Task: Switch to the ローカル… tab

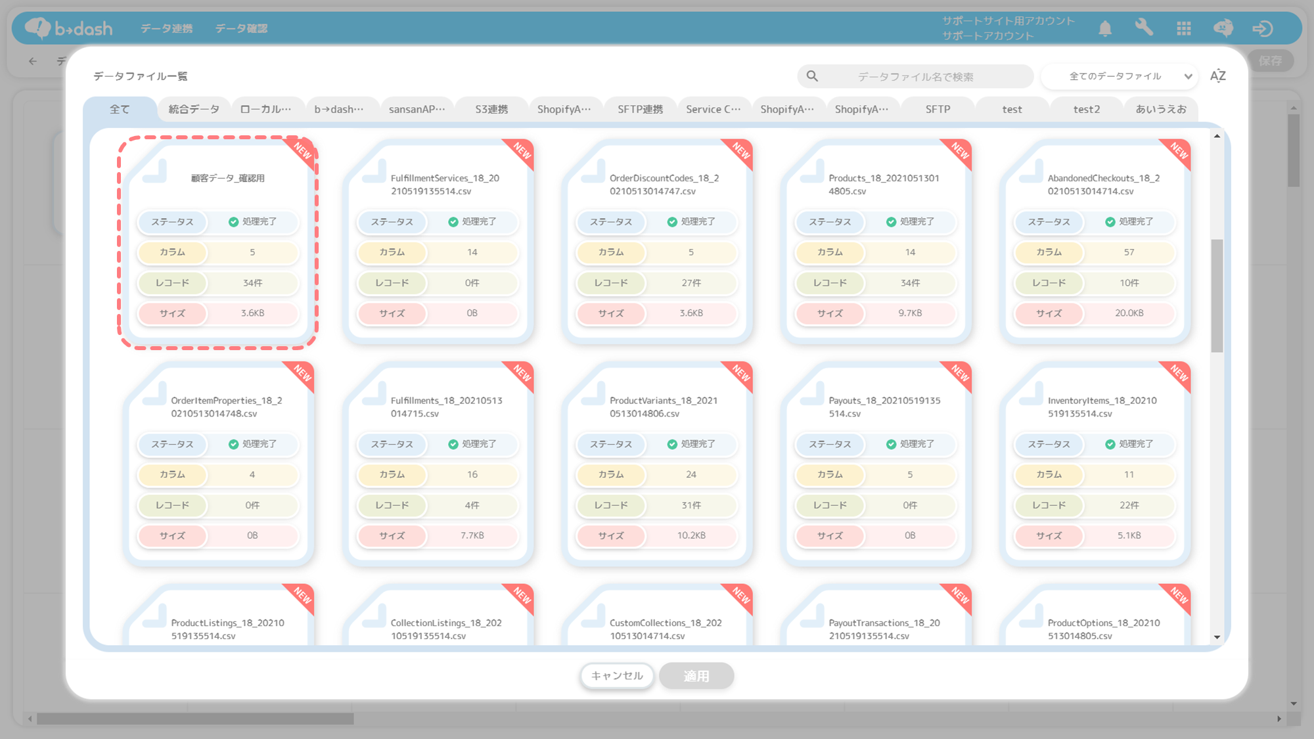Action: 266,109
